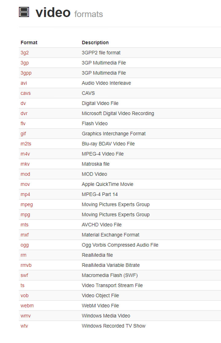
Task: Click the rmvb format link
Action: tap(26, 265)
